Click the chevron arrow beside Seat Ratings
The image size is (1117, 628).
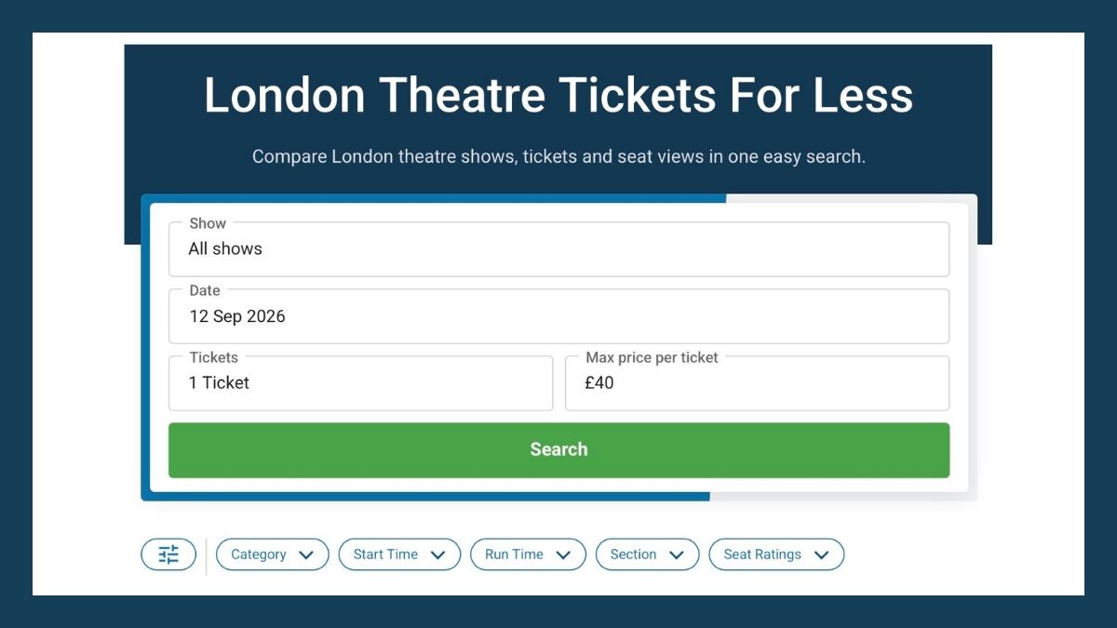point(821,555)
